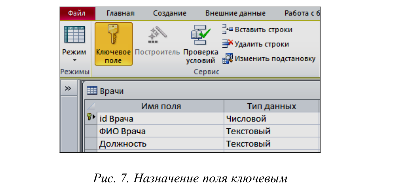Viewport: 402px width, 196px height.
Task: Click the select-all corner of the grid
Action: click(91, 106)
